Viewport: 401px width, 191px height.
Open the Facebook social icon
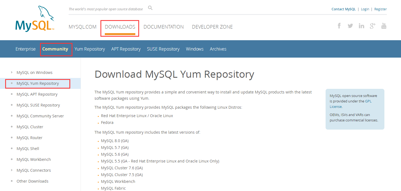pos(339,26)
